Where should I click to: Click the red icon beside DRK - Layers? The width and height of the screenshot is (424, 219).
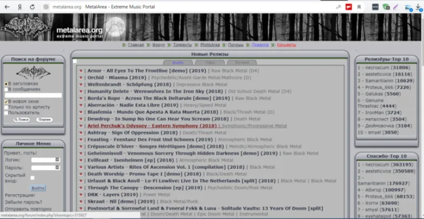click(x=81, y=195)
